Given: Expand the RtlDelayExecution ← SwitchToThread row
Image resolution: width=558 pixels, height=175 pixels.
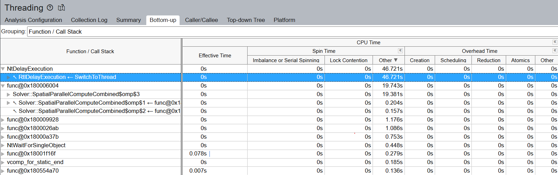Looking at the screenshot, I should [9, 77].
